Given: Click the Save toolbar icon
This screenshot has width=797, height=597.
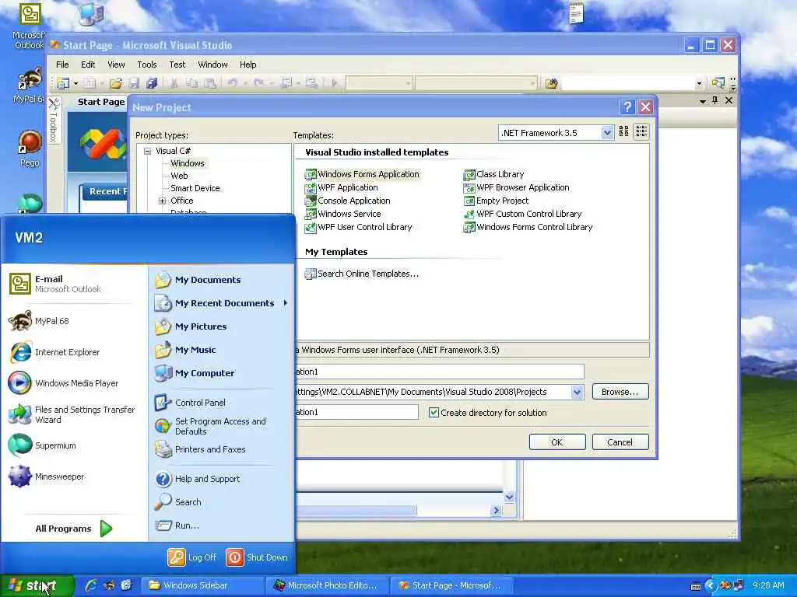Looking at the screenshot, I should (x=134, y=82).
